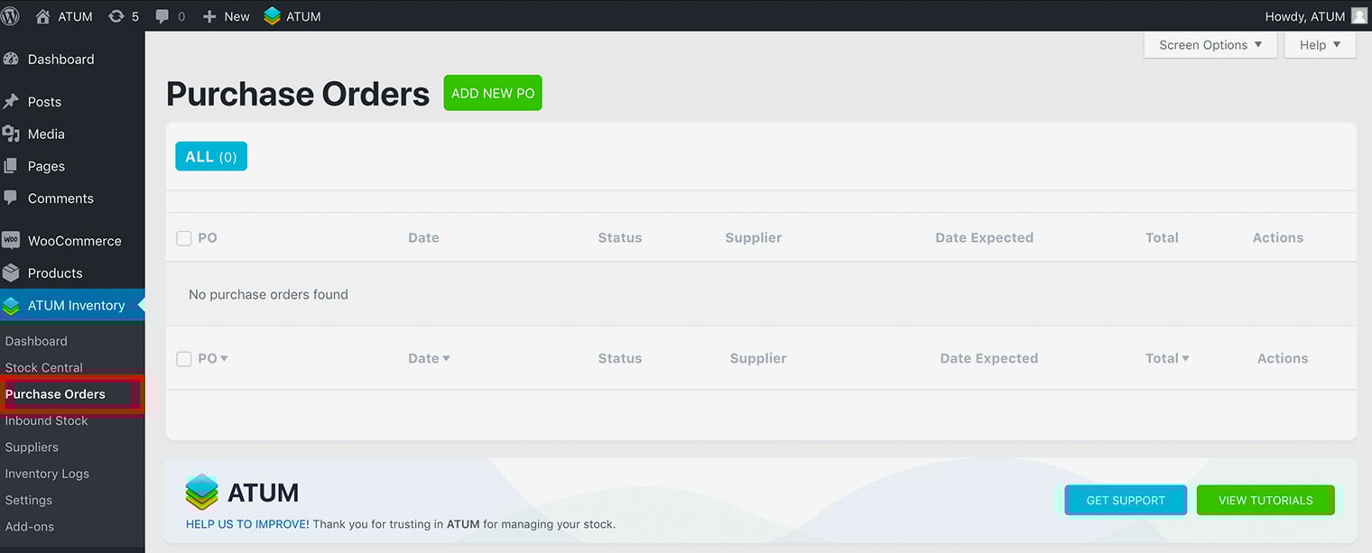Click the ATUM home site icon
The width and height of the screenshot is (1372, 553).
pyautogui.click(x=43, y=16)
